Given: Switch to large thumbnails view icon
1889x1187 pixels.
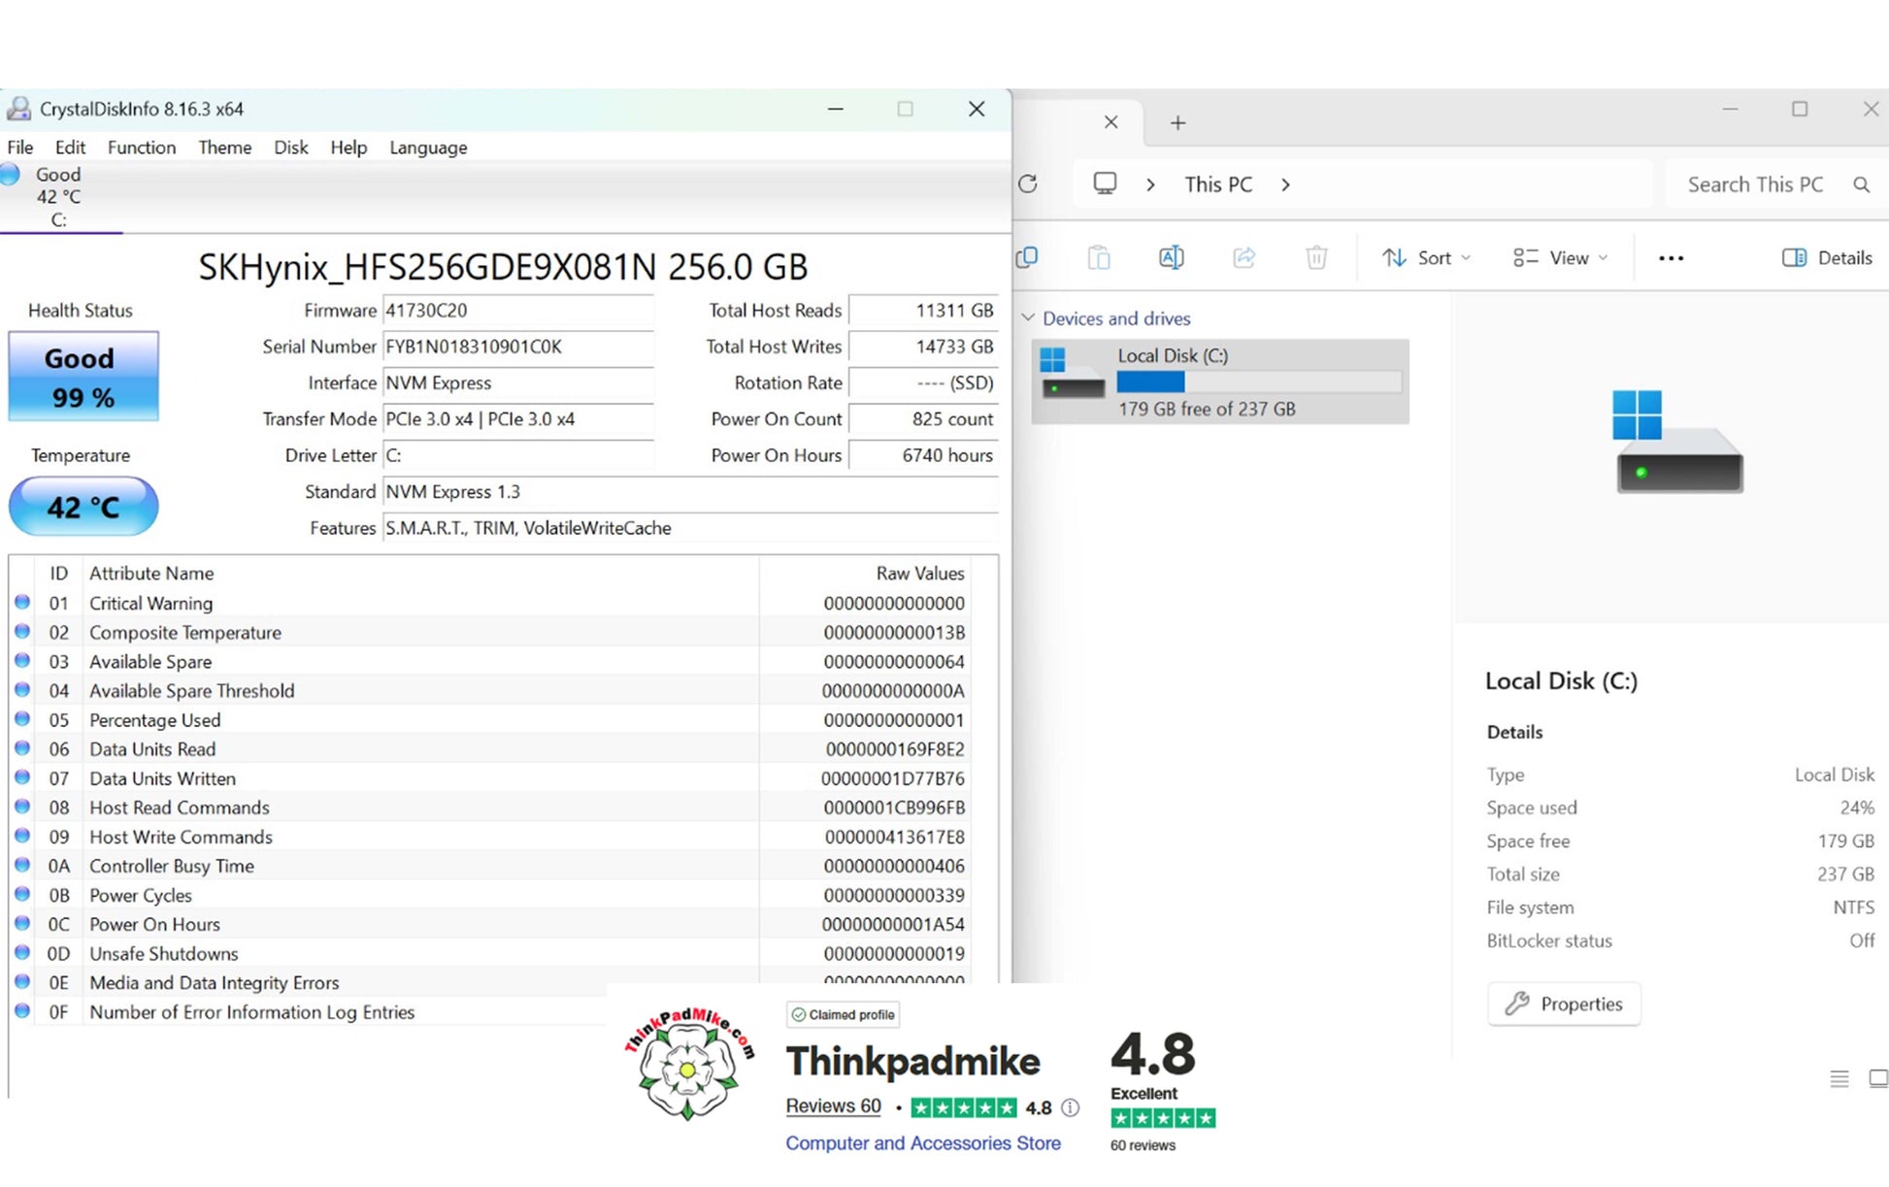Looking at the screenshot, I should pos(1878,1078).
